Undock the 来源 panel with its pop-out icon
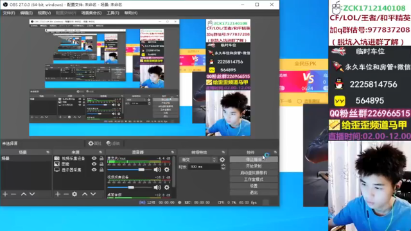 (x=100, y=152)
